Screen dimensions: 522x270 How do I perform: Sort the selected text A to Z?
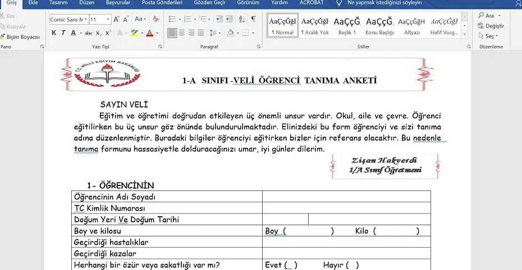point(242,19)
